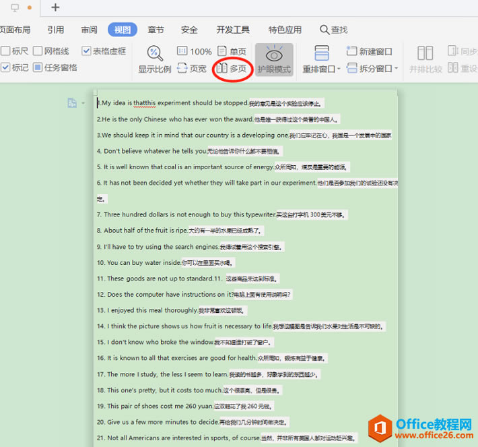
Task: Expand the arrow next to document icon
Action: coord(83,103)
